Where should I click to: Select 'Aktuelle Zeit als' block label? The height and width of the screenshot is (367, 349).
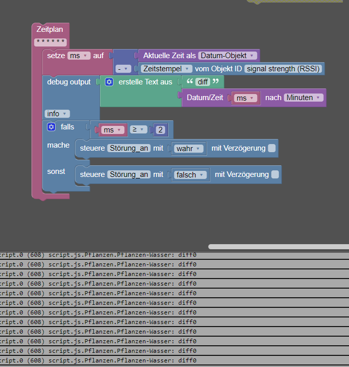tap(170, 56)
